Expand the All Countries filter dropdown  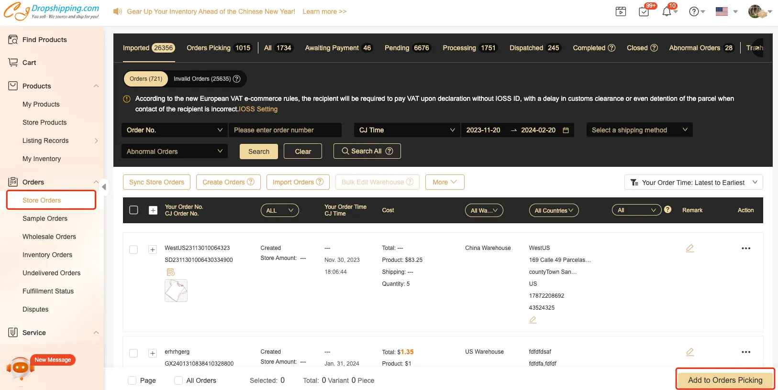click(554, 210)
